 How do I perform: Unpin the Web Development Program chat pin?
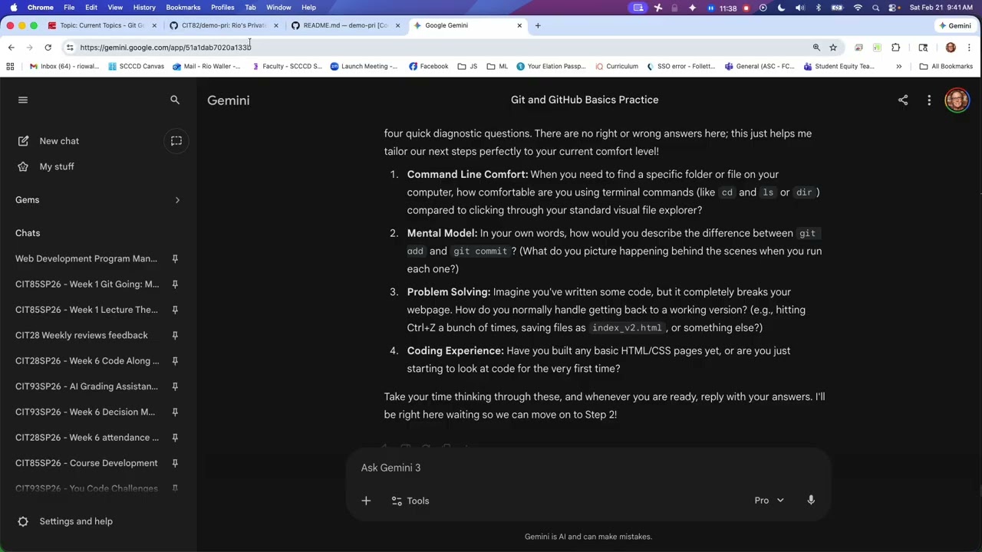pyautogui.click(x=175, y=259)
